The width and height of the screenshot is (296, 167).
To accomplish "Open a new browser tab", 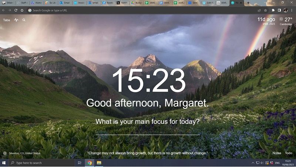I will click(248, 3).
